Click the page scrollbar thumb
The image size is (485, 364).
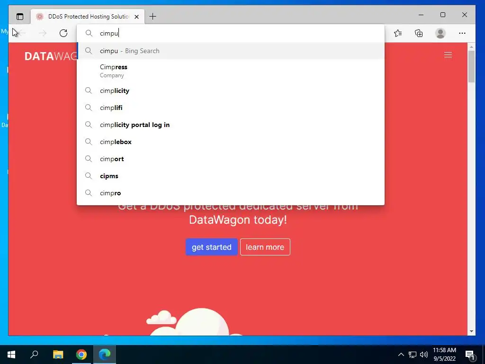(471, 66)
